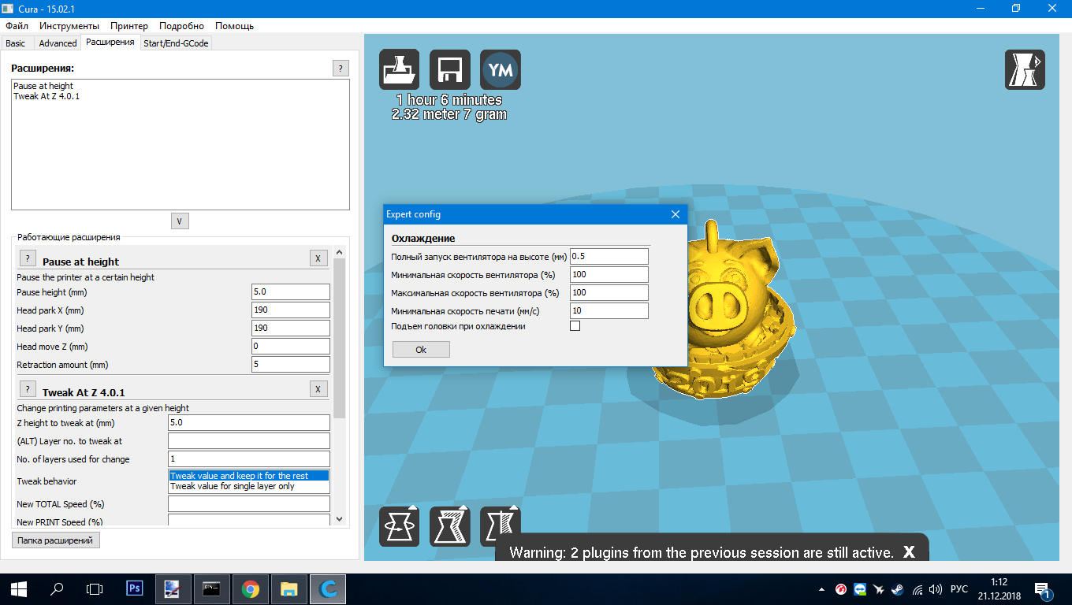
Task: Open the Инструменты menu
Action: click(x=69, y=26)
